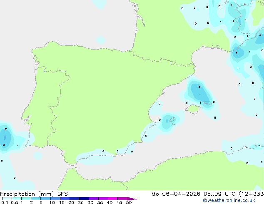Open the weatheronline.co.uk copyright link
The image size is (264, 204).
click(x=229, y=200)
